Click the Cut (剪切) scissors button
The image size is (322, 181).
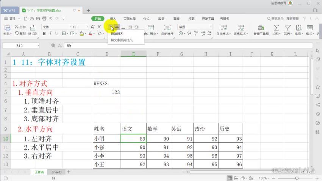(20, 27)
